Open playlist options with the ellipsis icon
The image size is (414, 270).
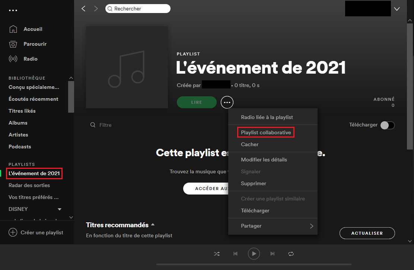pyautogui.click(x=227, y=102)
